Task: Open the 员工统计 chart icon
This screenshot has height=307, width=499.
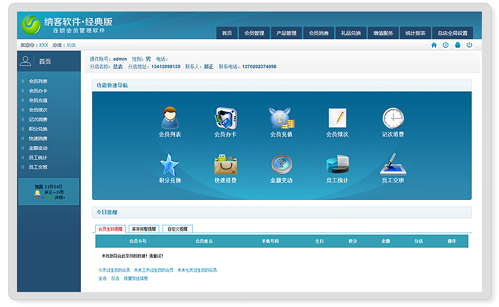Action: click(x=337, y=165)
